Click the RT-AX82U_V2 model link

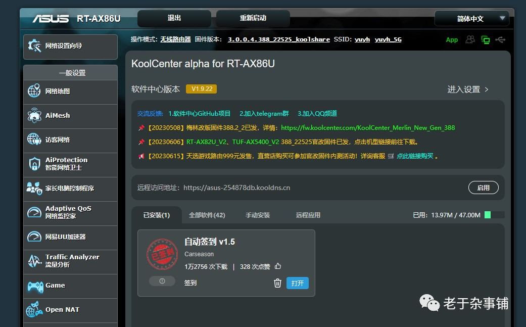pyautogui.click(x=206, y=142)
